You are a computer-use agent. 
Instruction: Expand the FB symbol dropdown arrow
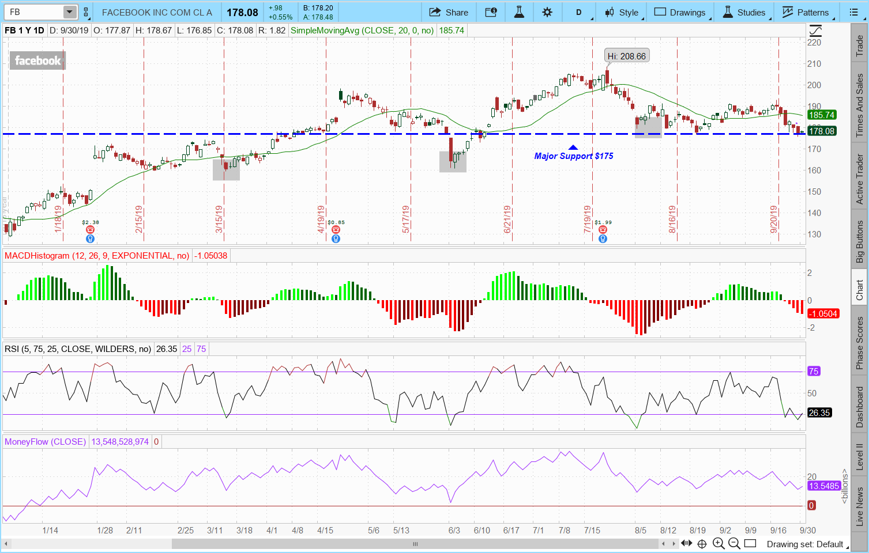pyautogui.click(x=69, y=12)
